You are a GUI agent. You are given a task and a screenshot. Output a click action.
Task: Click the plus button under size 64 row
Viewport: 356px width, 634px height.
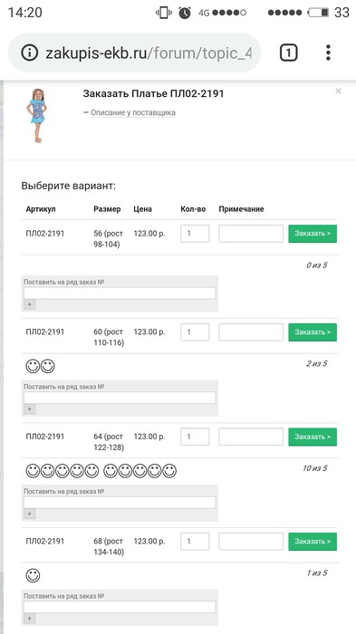[x=30, y=514]
